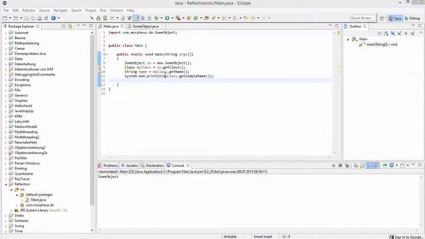Select Main.java in Package Explorer
This screenshot has width=425, height=239.
(39, 200)
